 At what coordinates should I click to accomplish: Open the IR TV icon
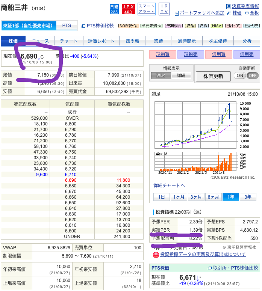pyautogui.click(x=164, y=9)
